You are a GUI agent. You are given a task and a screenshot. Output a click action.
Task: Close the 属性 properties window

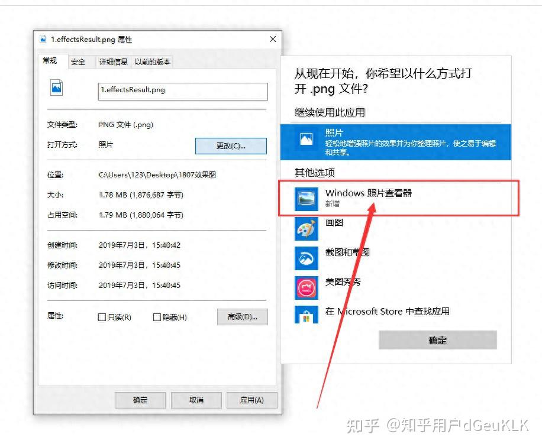click(273, 40)
